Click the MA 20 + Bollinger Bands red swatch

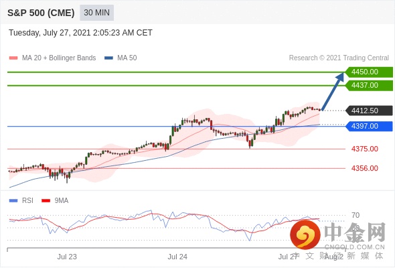click(x=13, y=58)
